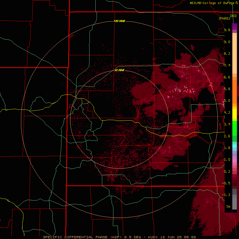Click the 9.8 value on the color scale
The height and width of the screenshot is (239, 239).
[x=227, y=30]
